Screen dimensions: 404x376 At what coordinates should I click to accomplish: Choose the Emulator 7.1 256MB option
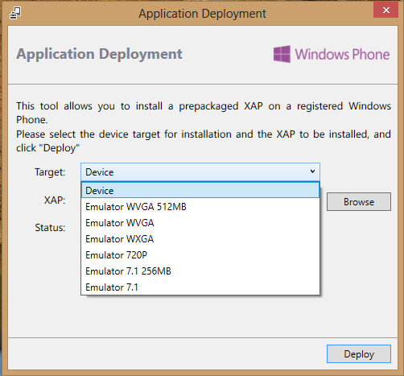tap(200, 271)
